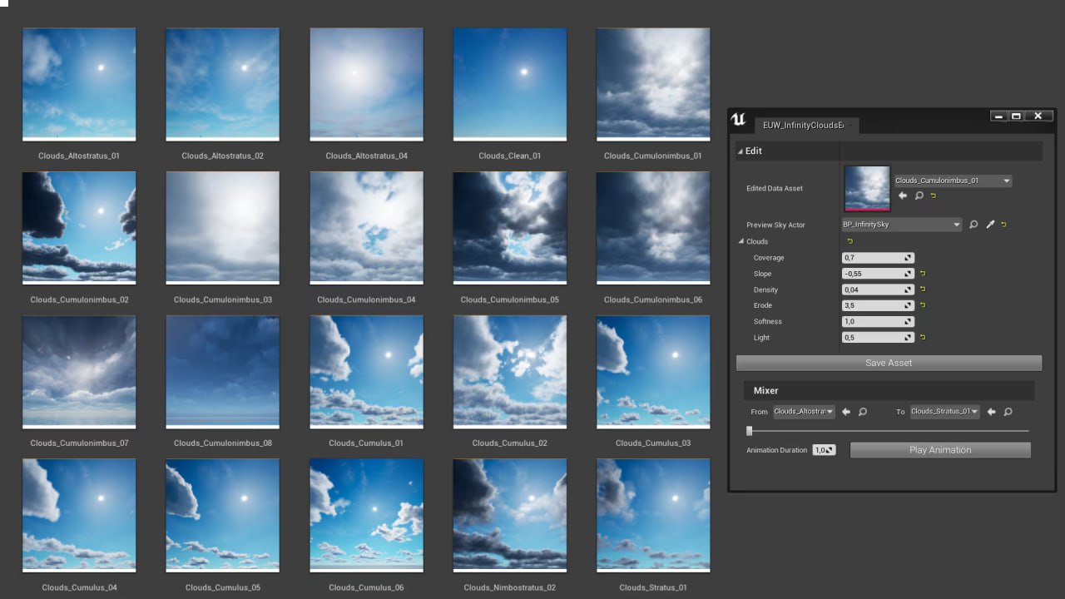Reset the Slope value to default
The image size is (1065, 599).
[x=923, y=274]
